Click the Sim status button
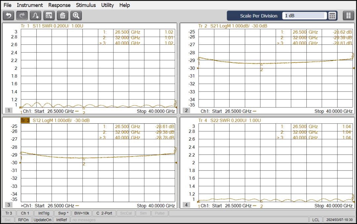Image resolution: width=357 pixels, height=224 pixels. tap(143, 213)
